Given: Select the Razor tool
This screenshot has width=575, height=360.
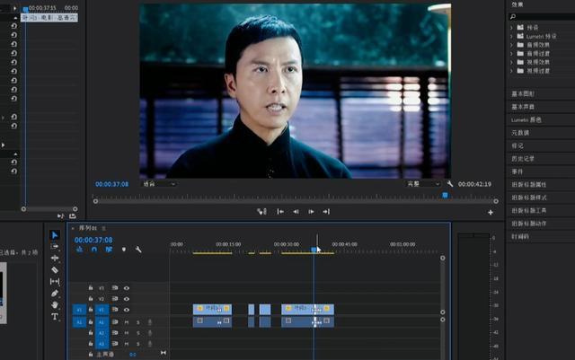Looking at the screenshot, I should (x=55, y=269).
